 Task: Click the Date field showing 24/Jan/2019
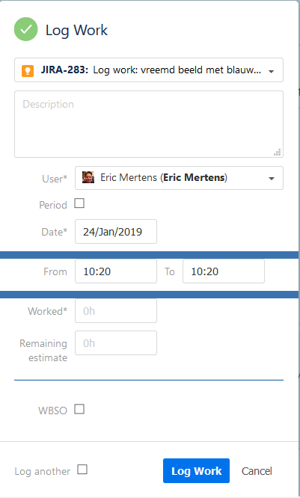[x=116, y=232]
